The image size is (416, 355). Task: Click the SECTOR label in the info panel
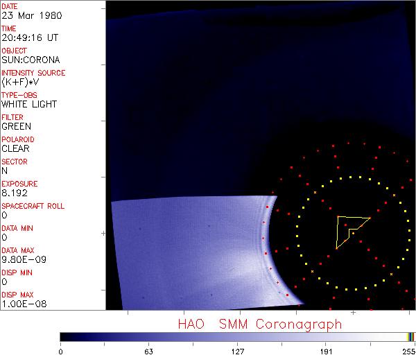[14, 162]
